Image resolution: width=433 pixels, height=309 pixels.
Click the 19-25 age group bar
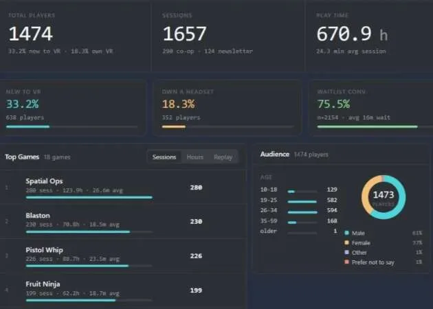[x=302, y=202]
